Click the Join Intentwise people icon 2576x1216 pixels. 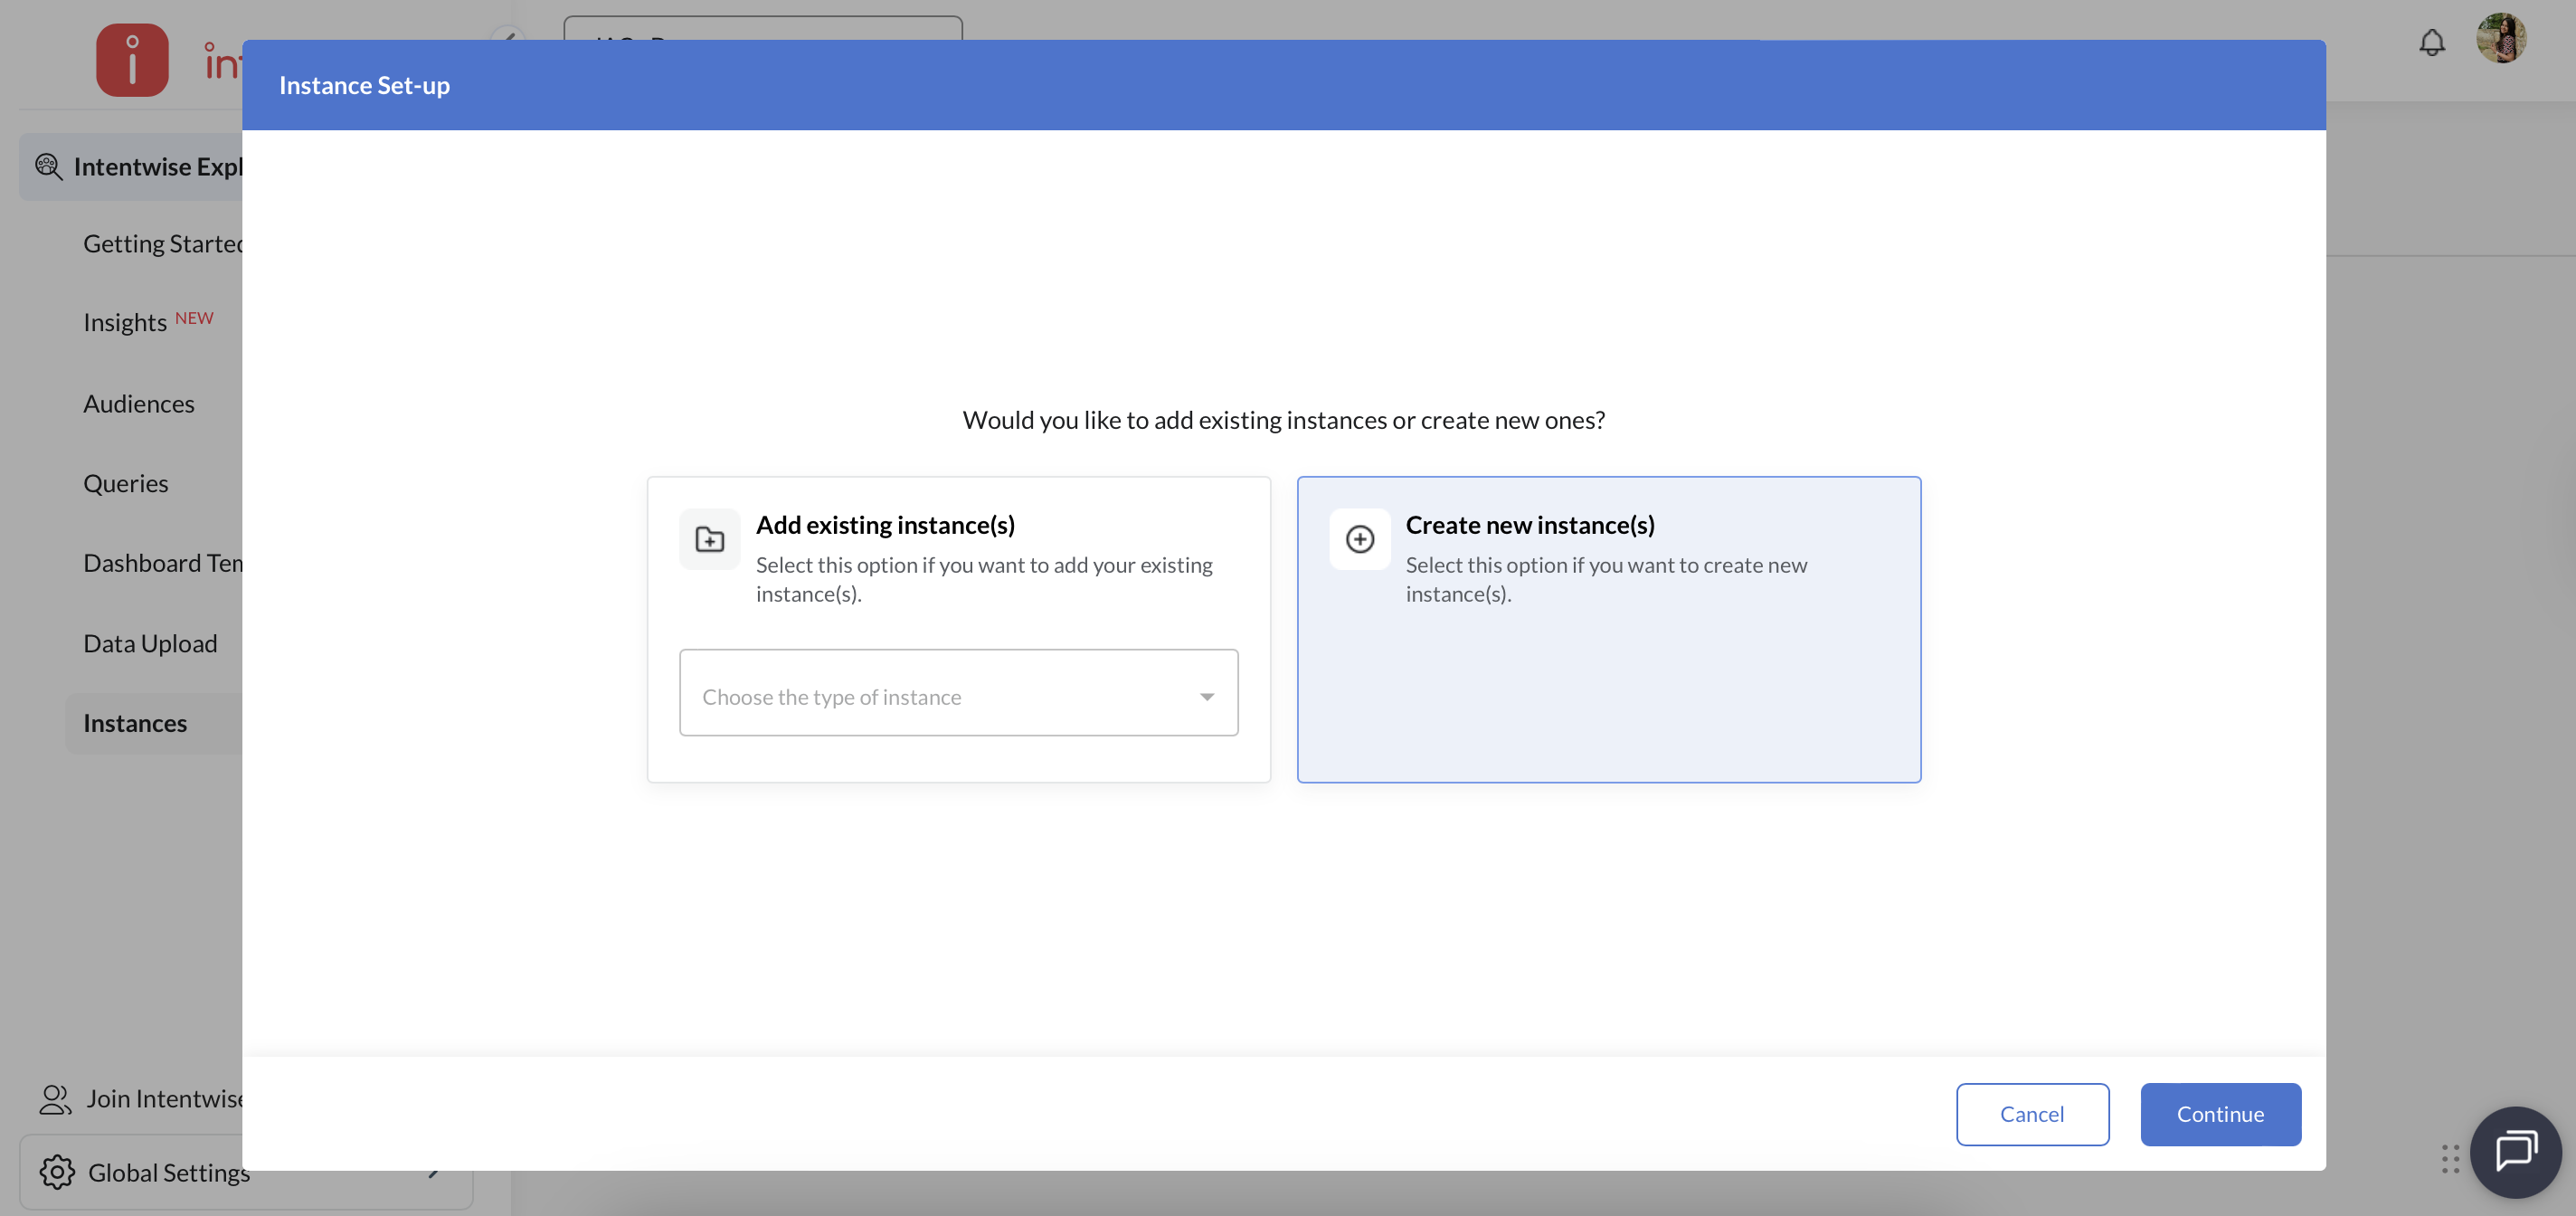tap(55, 1099)
